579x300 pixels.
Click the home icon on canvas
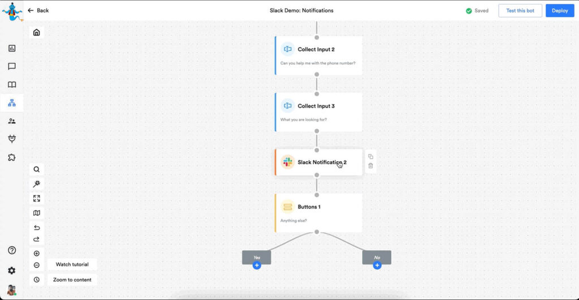click(x=37, y=32)
